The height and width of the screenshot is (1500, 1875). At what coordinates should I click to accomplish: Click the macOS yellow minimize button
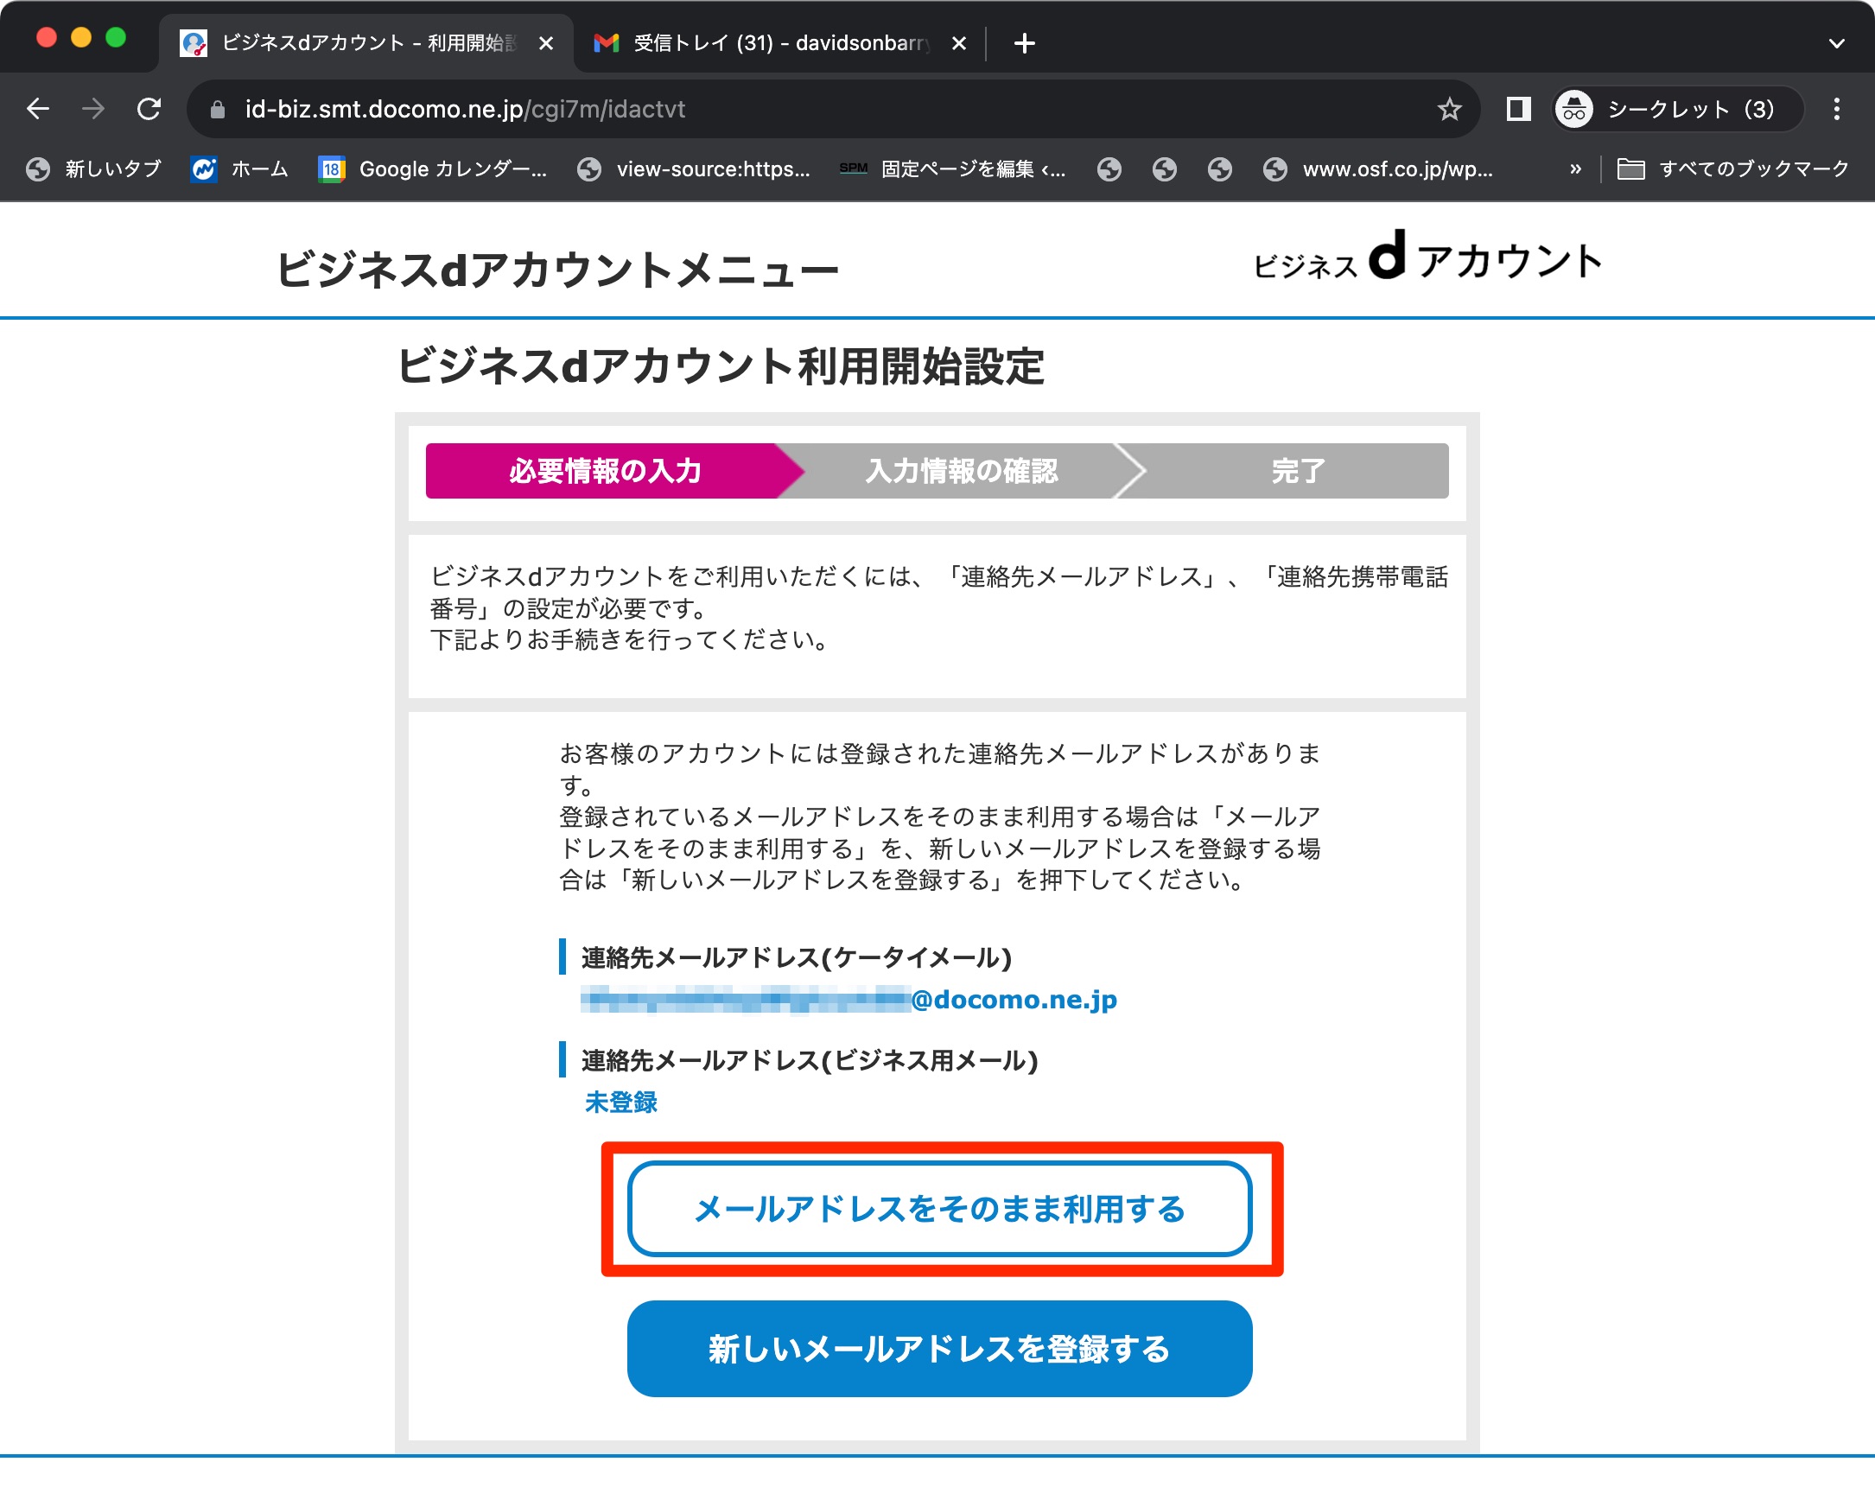click(81, 38)
